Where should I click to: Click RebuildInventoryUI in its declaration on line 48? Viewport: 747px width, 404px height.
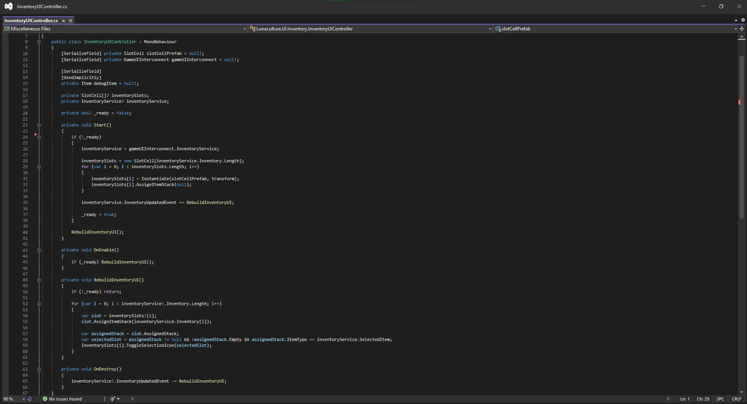116,280
